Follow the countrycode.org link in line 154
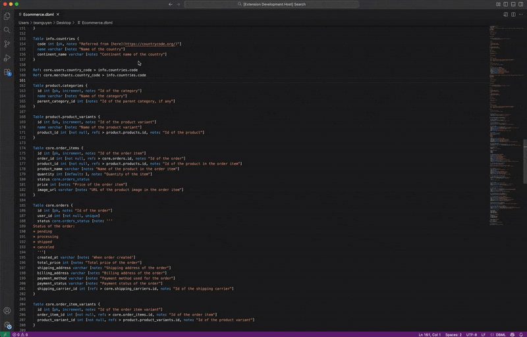 click(150, 44)
